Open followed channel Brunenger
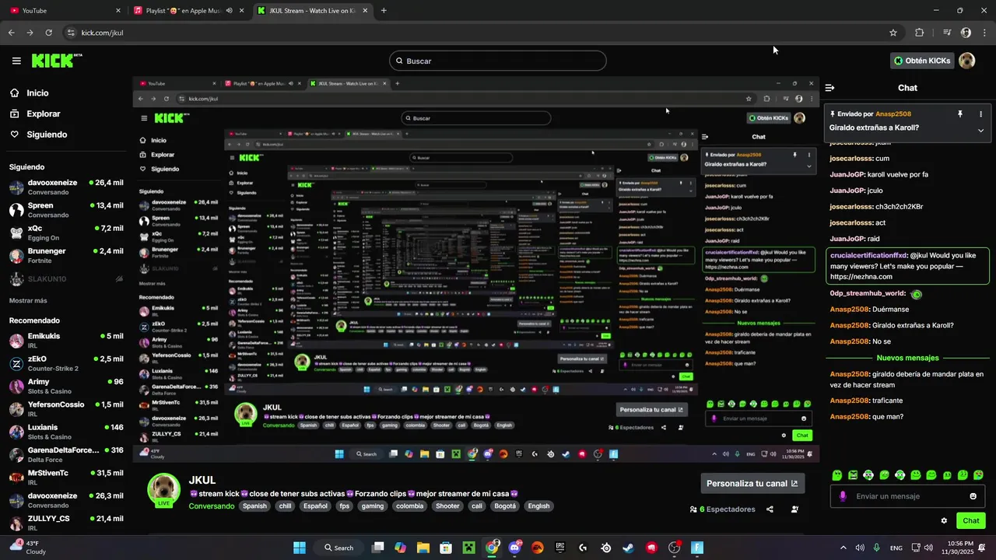996x560 pixels. click(x=66, y=256)
